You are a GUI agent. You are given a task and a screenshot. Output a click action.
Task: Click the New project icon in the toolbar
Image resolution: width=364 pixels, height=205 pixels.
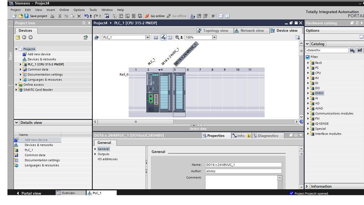point(15,16)
